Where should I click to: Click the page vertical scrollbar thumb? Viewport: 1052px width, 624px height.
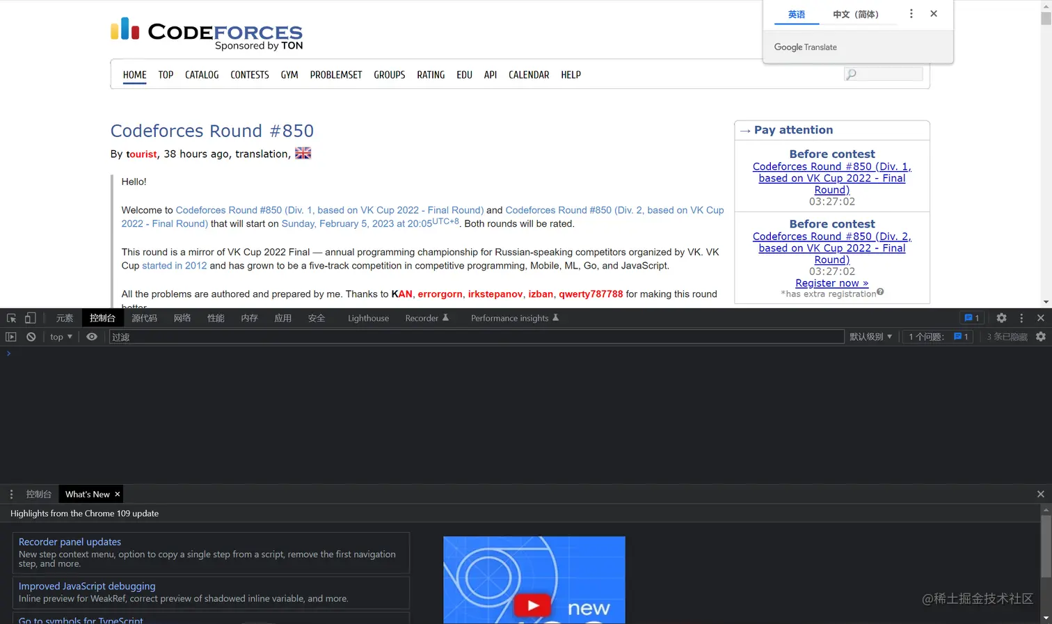(1046, 18)
